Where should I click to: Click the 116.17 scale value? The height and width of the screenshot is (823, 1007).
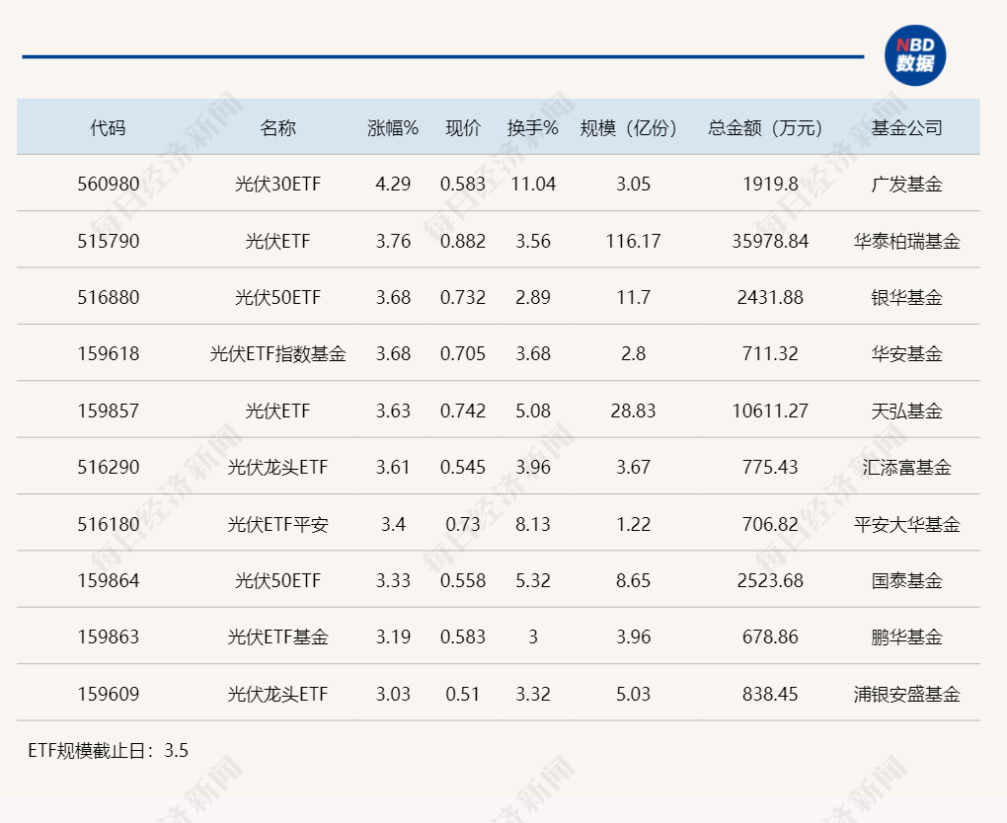[x=633, y=242]
